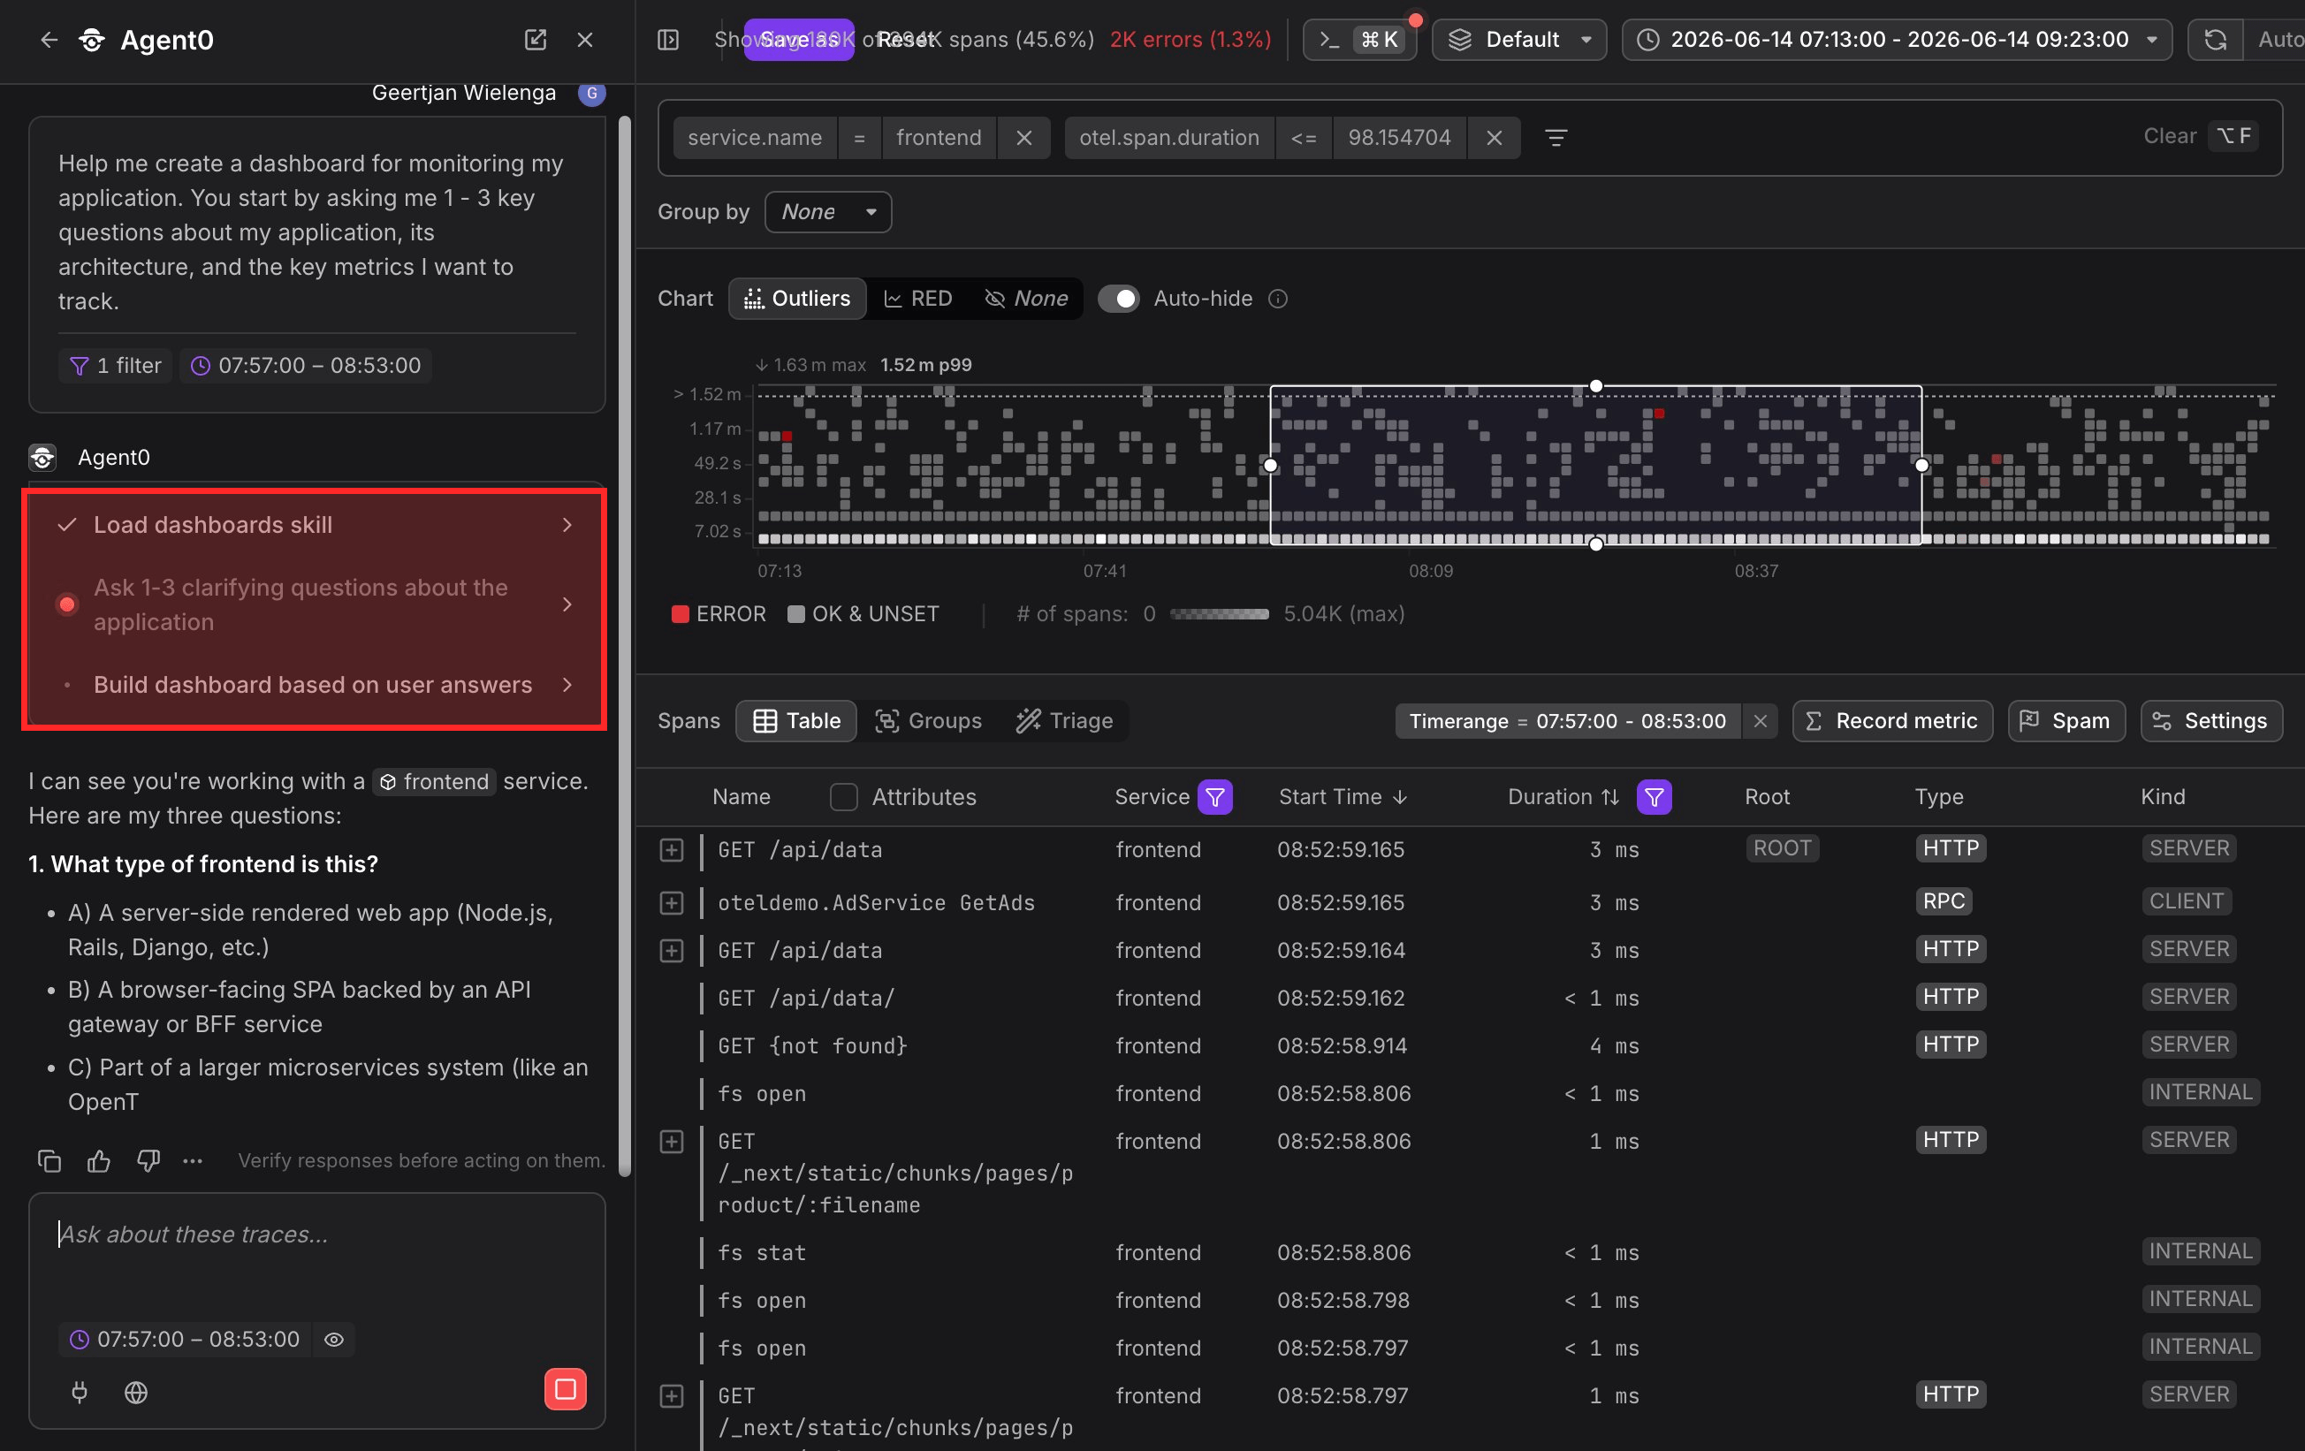Click the Record metric button
Screen dimensions: 2305x1451
pos(1891,721)
